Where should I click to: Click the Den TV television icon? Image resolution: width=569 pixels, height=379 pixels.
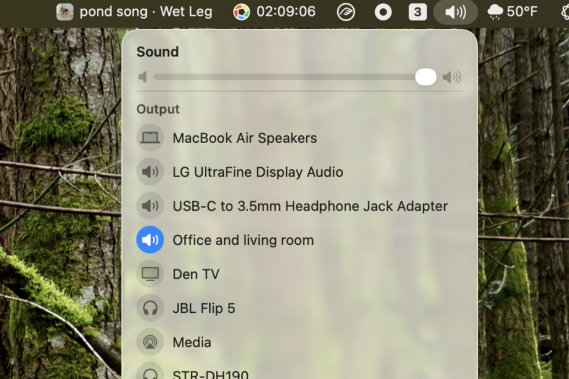coord(150,274)
